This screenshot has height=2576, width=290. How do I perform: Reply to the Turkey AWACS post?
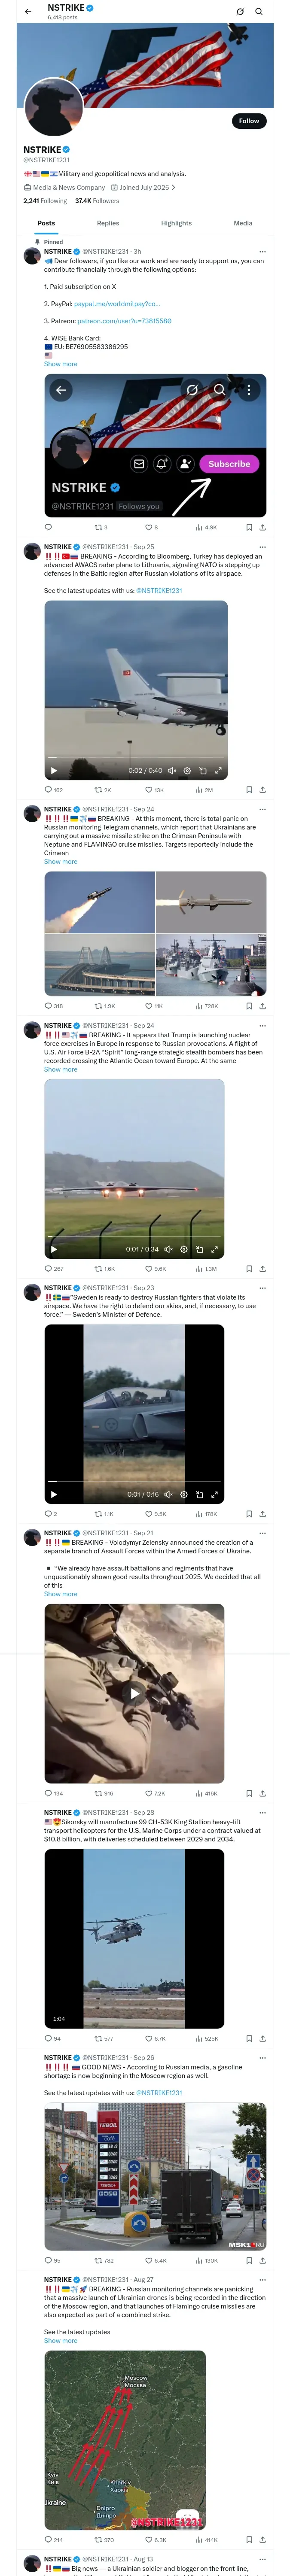pos(48,790)
